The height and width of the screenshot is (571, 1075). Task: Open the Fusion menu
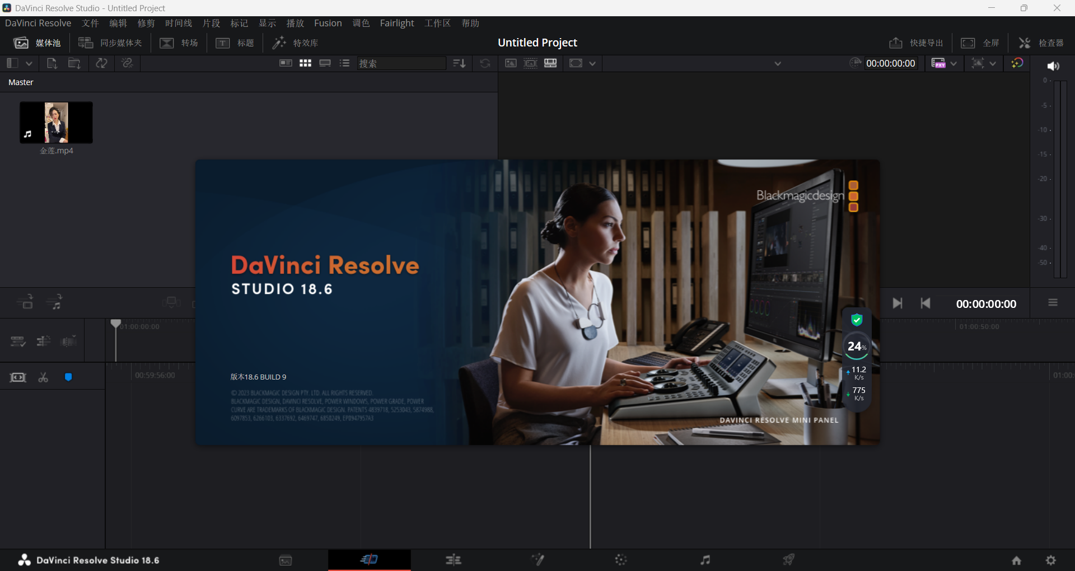pos(328,23)
